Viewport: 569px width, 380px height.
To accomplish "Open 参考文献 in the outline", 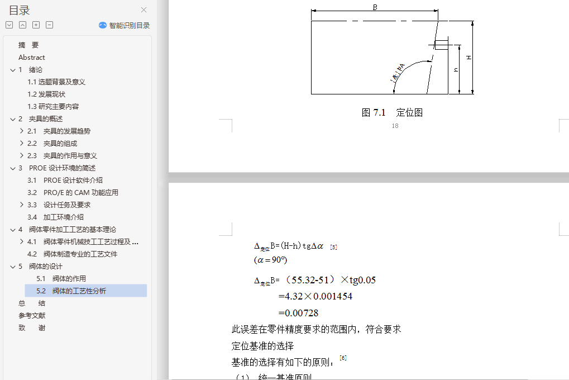I will coord(32,316).
